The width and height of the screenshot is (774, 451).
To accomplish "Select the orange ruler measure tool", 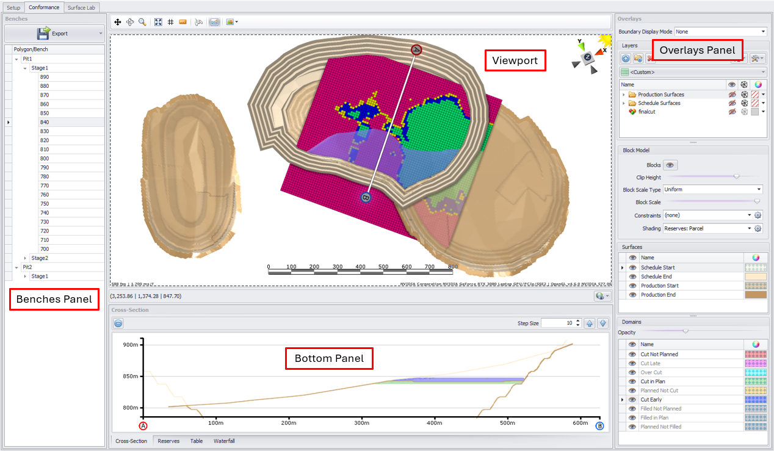I will tap(183, 22).
